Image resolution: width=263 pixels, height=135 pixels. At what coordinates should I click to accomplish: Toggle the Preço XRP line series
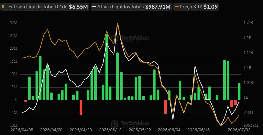point(196,7)
